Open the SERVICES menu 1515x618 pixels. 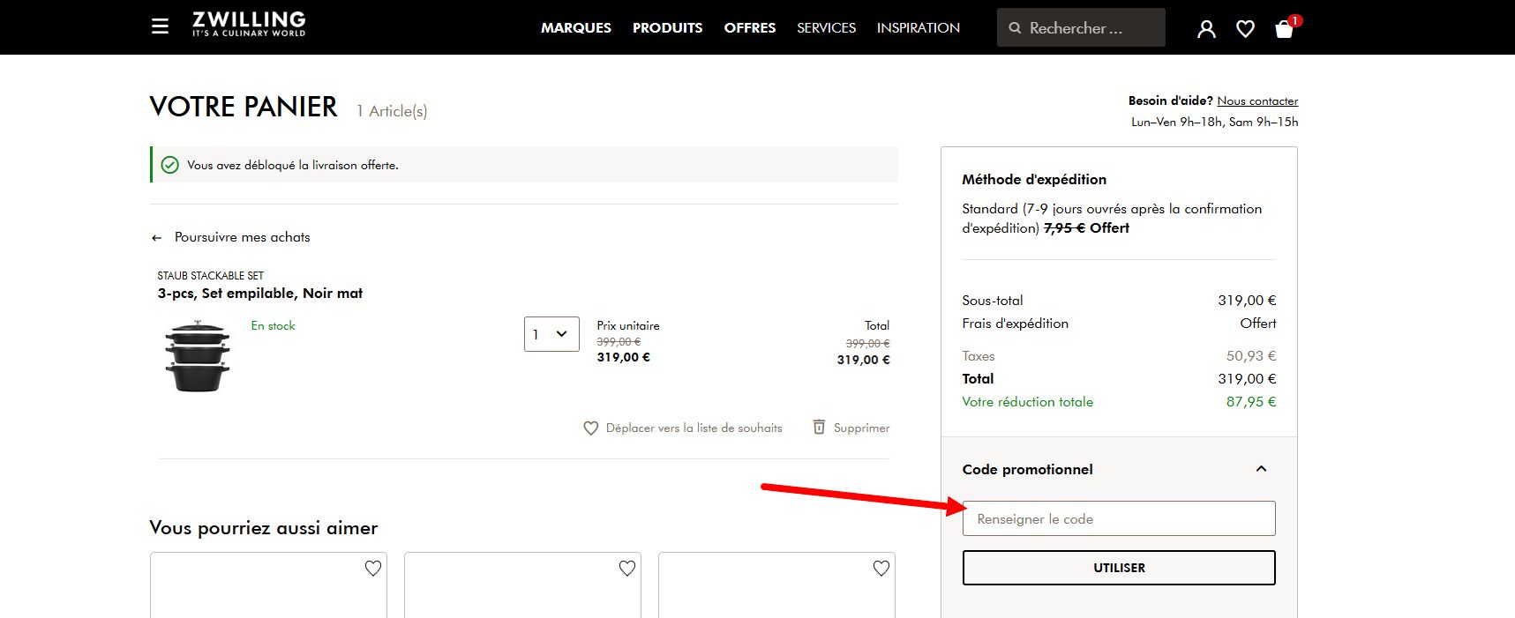[826, 27]
